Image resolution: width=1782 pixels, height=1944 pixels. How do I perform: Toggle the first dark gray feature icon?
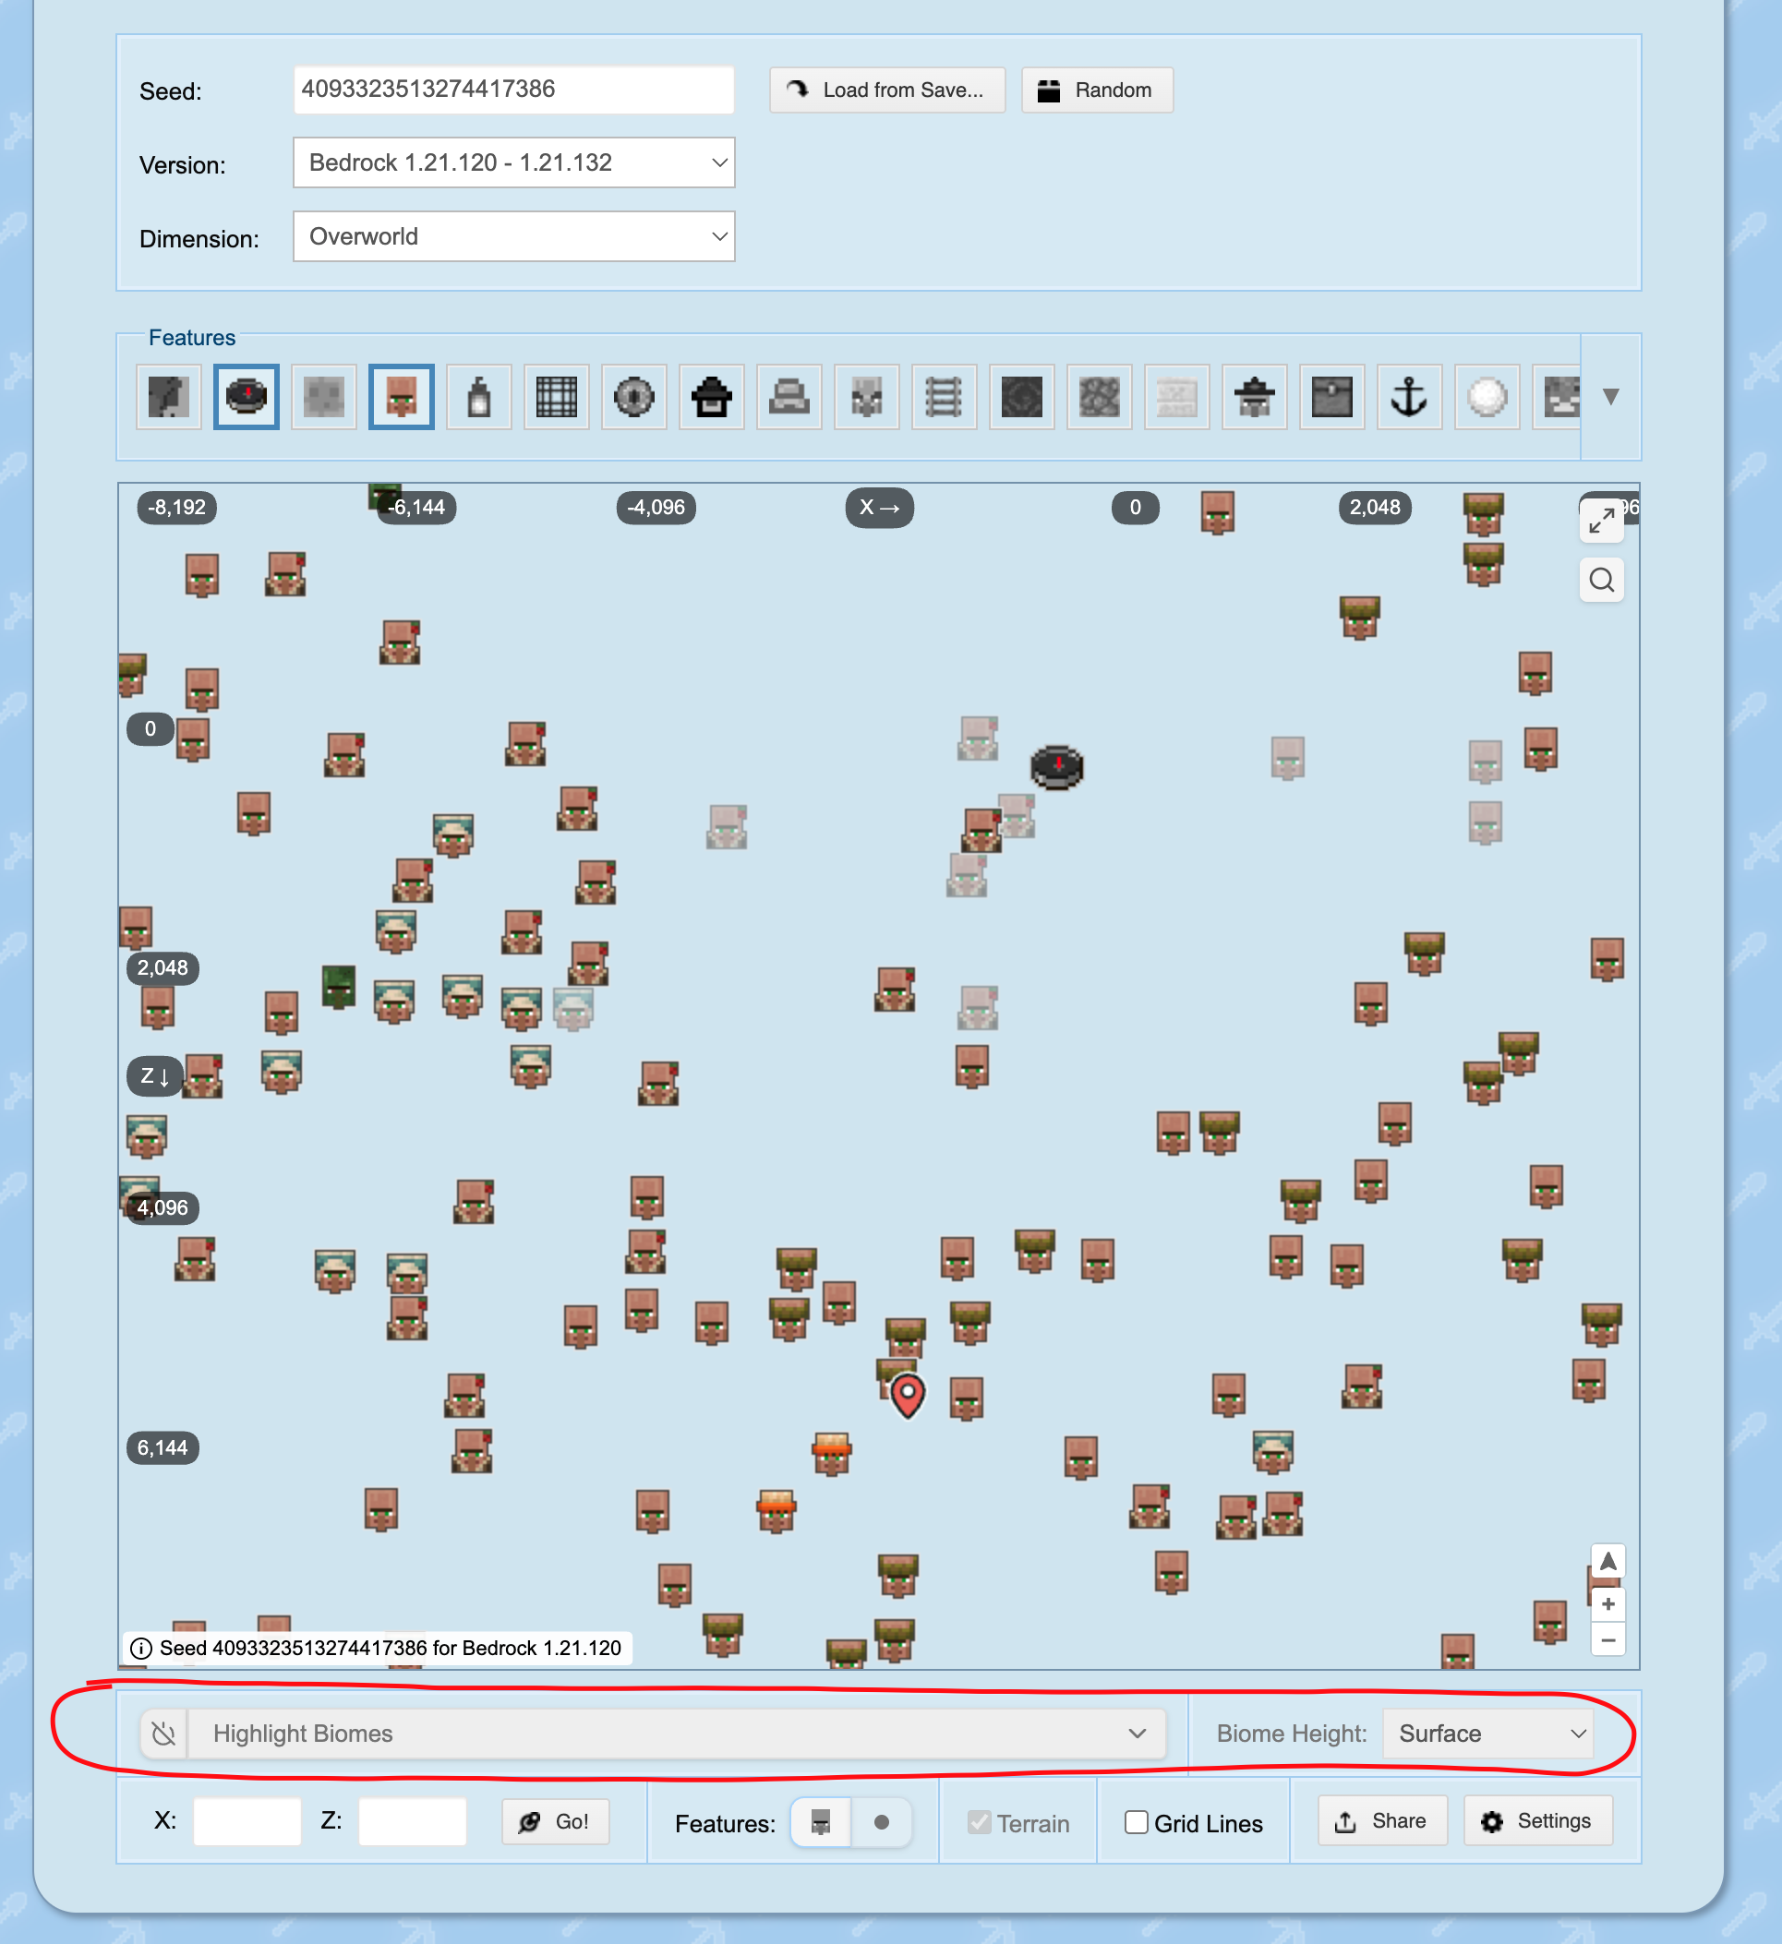tap(169, 396)
